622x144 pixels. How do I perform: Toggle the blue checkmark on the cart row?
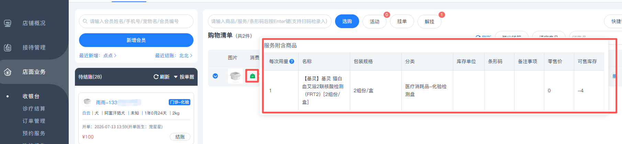[215, 76]
